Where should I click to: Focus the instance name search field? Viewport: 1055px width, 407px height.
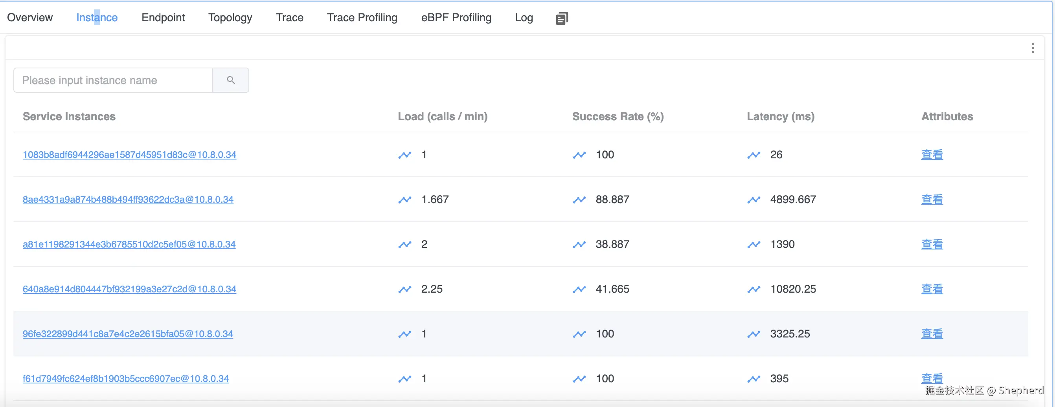(x=113, y=80)
